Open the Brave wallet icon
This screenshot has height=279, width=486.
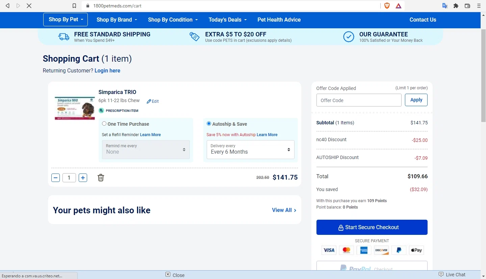[x=467, y=6]
